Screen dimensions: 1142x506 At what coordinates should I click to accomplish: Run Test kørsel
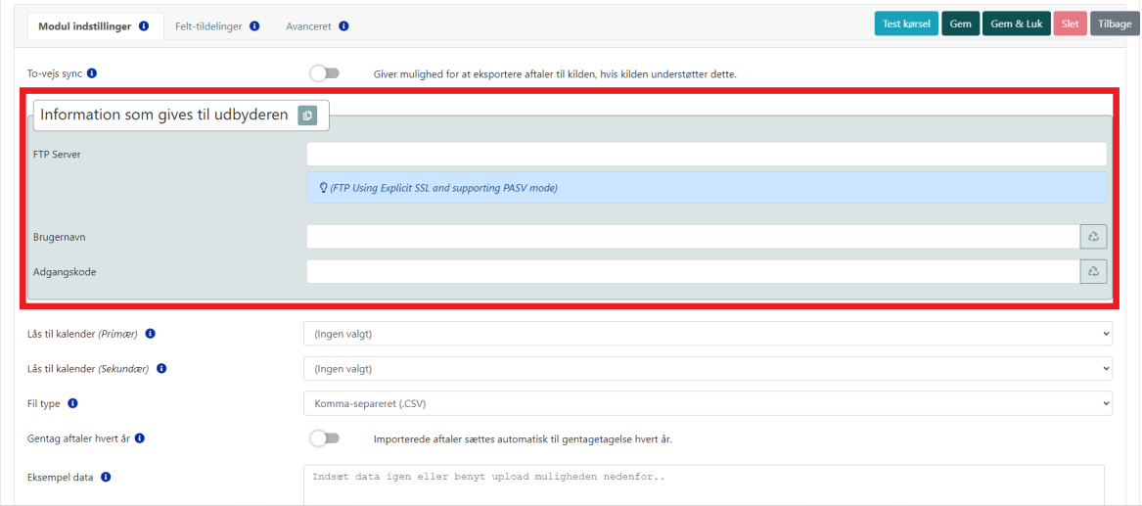[907, 23]
